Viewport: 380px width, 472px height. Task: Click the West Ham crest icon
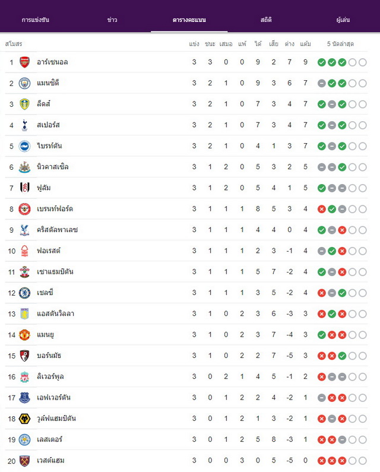(x=24, y=461)
